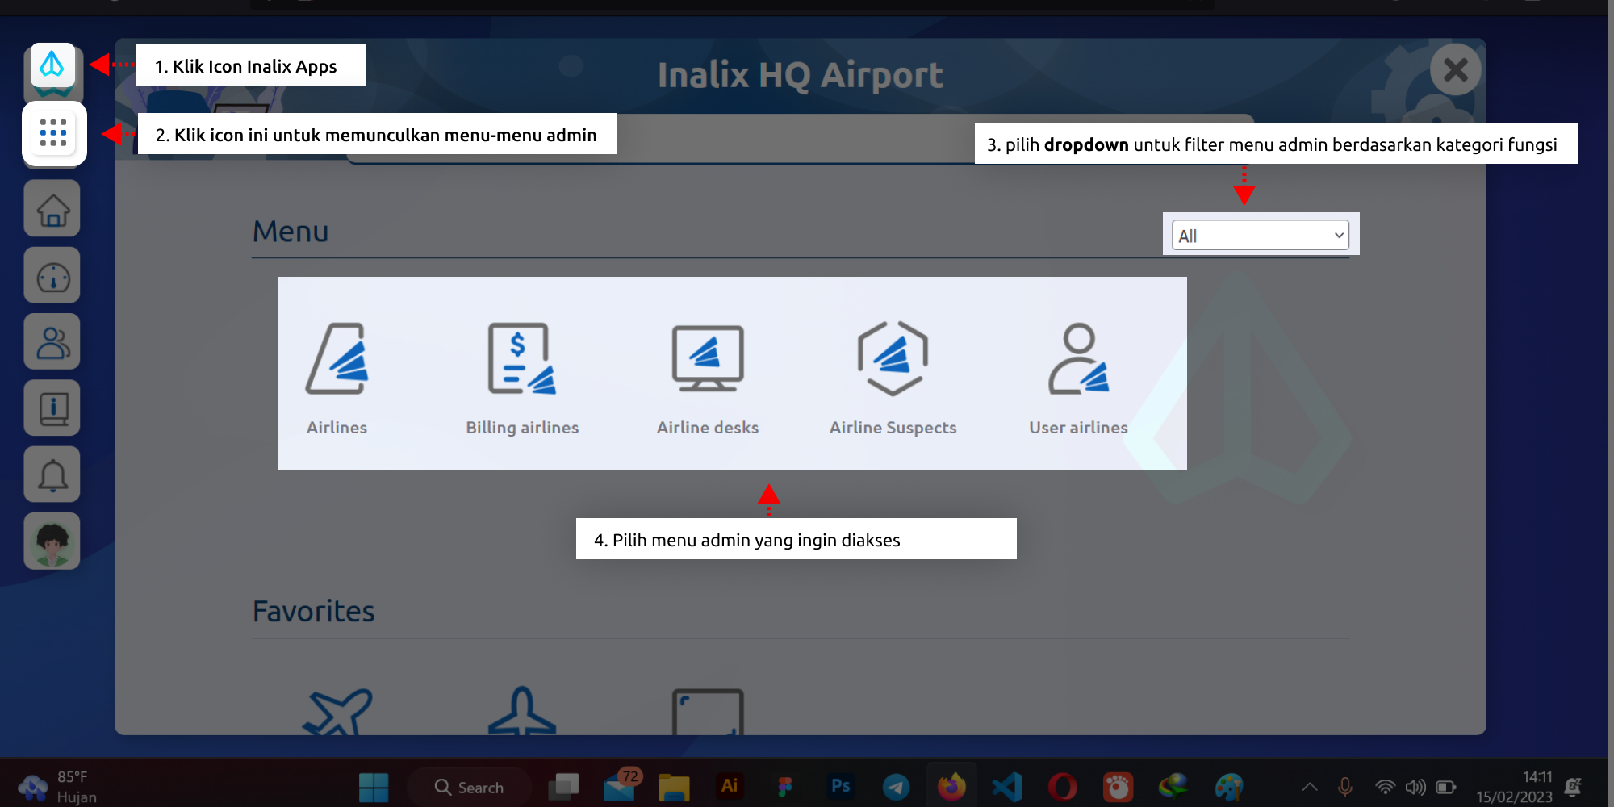Screen dimensions: 1614x807
Task: Click the Inalix Apps logo icon
Action: [x=52, y=67]
